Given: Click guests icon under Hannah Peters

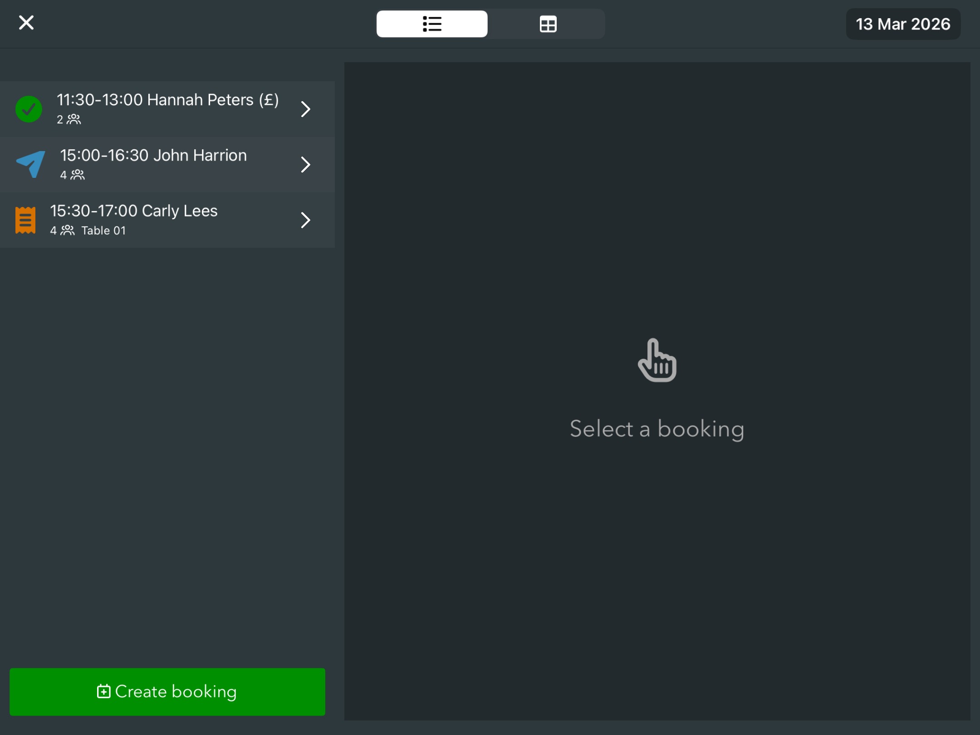Looking at the screenshot, I should click(x=73, y=119).
